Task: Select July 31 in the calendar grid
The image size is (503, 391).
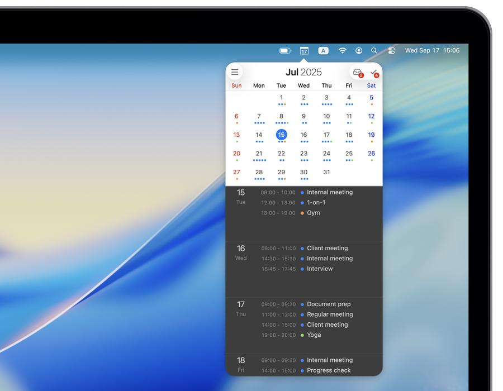Action: [326, 172]
